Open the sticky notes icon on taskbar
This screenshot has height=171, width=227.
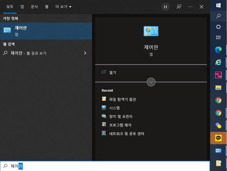click(x=219, y=163)
